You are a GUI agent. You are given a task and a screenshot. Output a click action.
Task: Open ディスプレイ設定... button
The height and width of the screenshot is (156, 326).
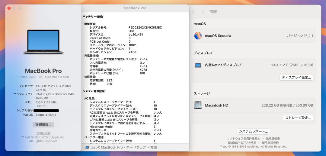[296, 78]
